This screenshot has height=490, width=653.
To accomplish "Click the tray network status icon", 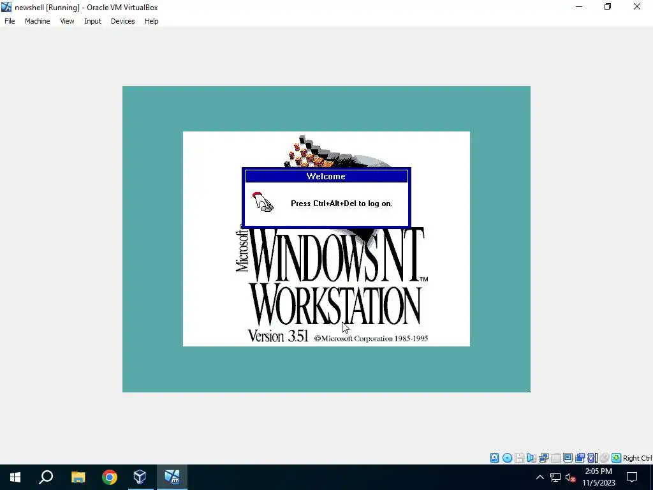I will click(555, 477).
